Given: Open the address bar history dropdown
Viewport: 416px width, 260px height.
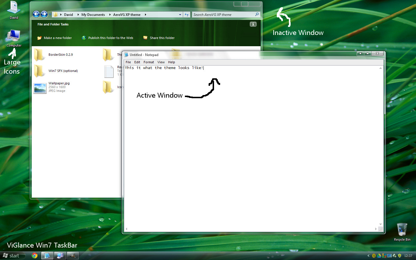Looking at the screenshot, I should (180, 14).
